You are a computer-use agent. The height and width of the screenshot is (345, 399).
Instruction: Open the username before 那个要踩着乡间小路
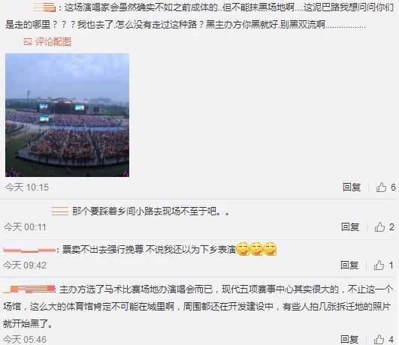(60, 211)
